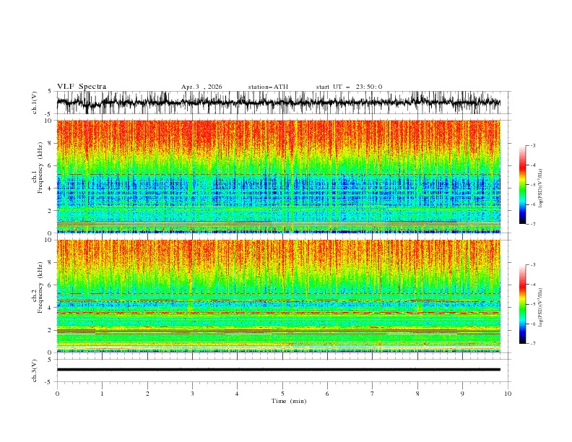The image size is (572, 442).
Task: Click the ch.1 "Frequency (kHz)" axis label
Action: pos(40,168)
